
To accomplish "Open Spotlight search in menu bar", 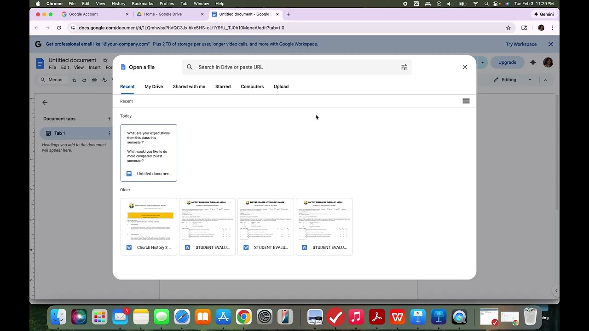I will (x=486, y=4).
